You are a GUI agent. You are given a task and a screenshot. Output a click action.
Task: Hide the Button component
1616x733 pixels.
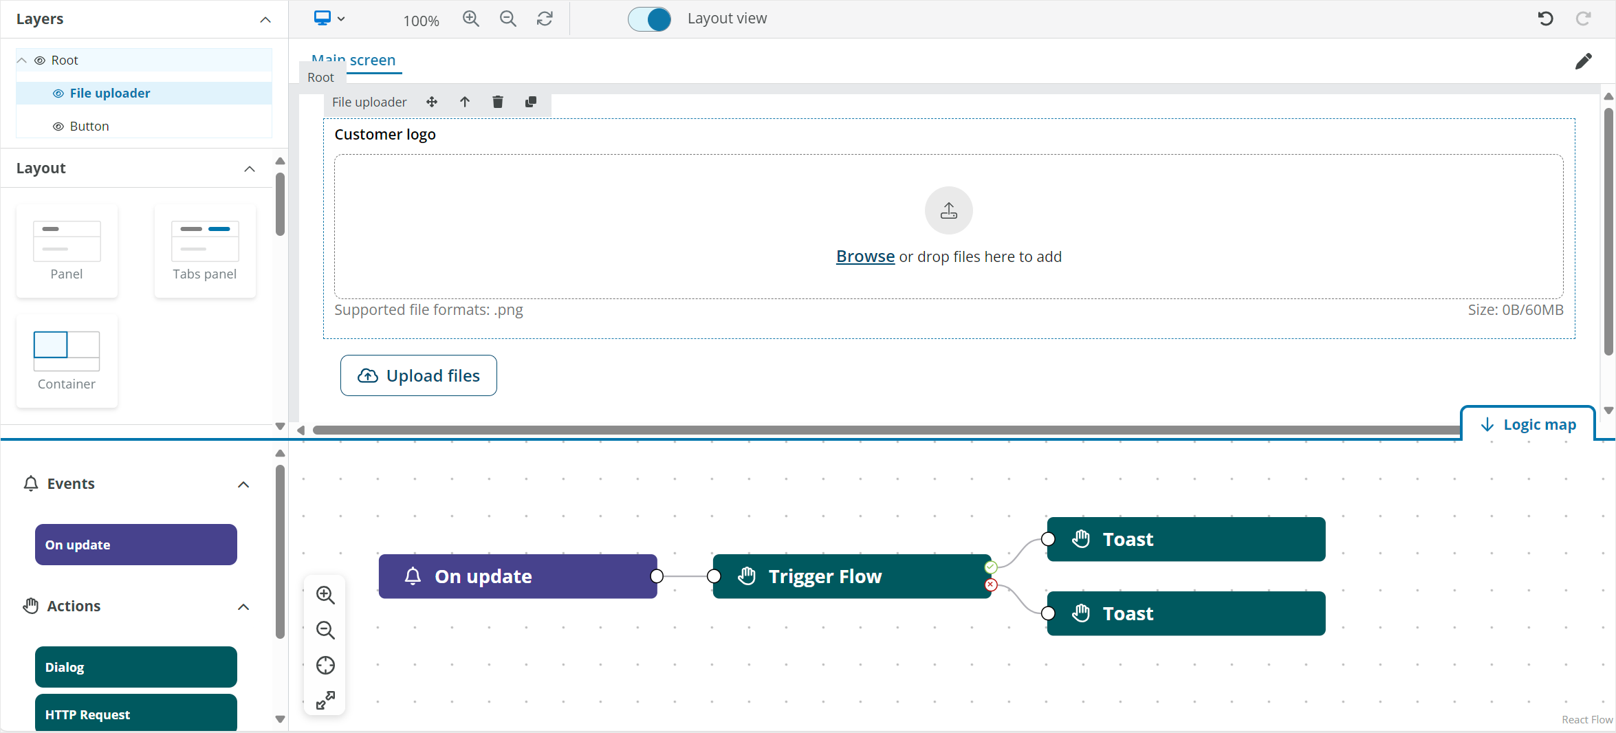pyautogui.click(x=58, y=126)
